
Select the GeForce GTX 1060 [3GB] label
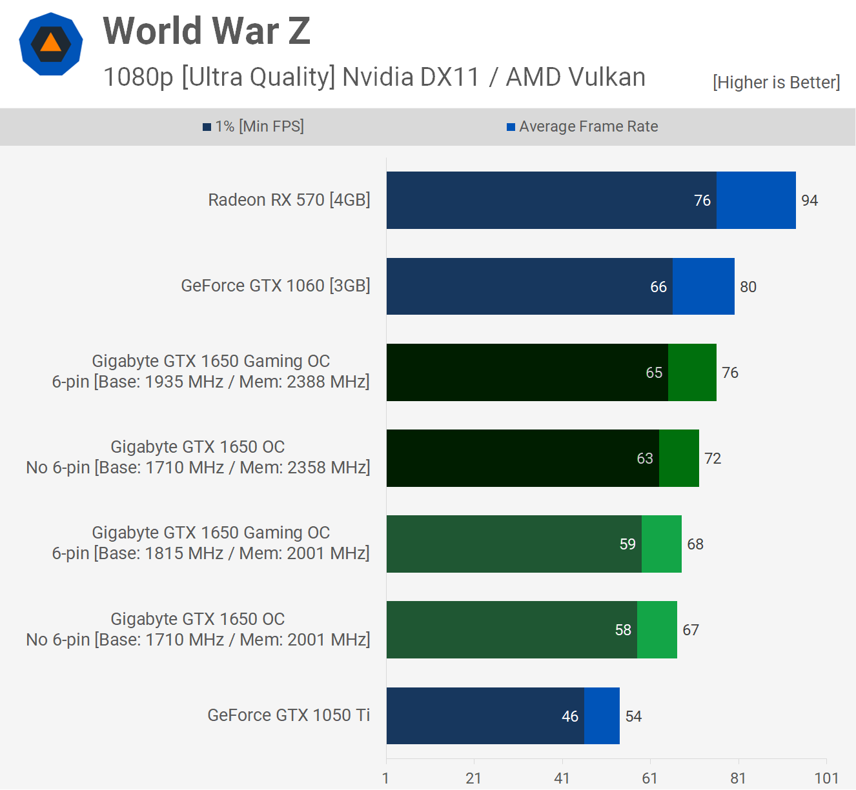coord(275,286)
